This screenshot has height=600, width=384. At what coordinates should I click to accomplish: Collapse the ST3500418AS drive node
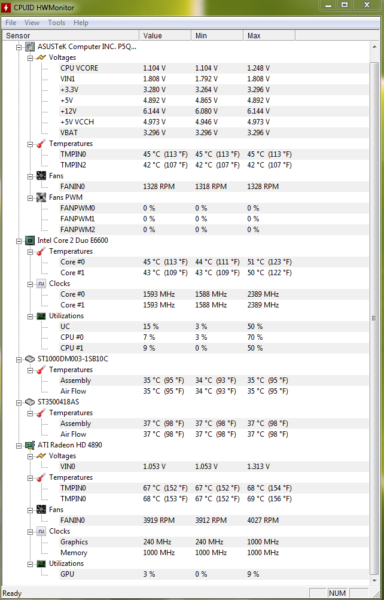[x=19, y=403]
